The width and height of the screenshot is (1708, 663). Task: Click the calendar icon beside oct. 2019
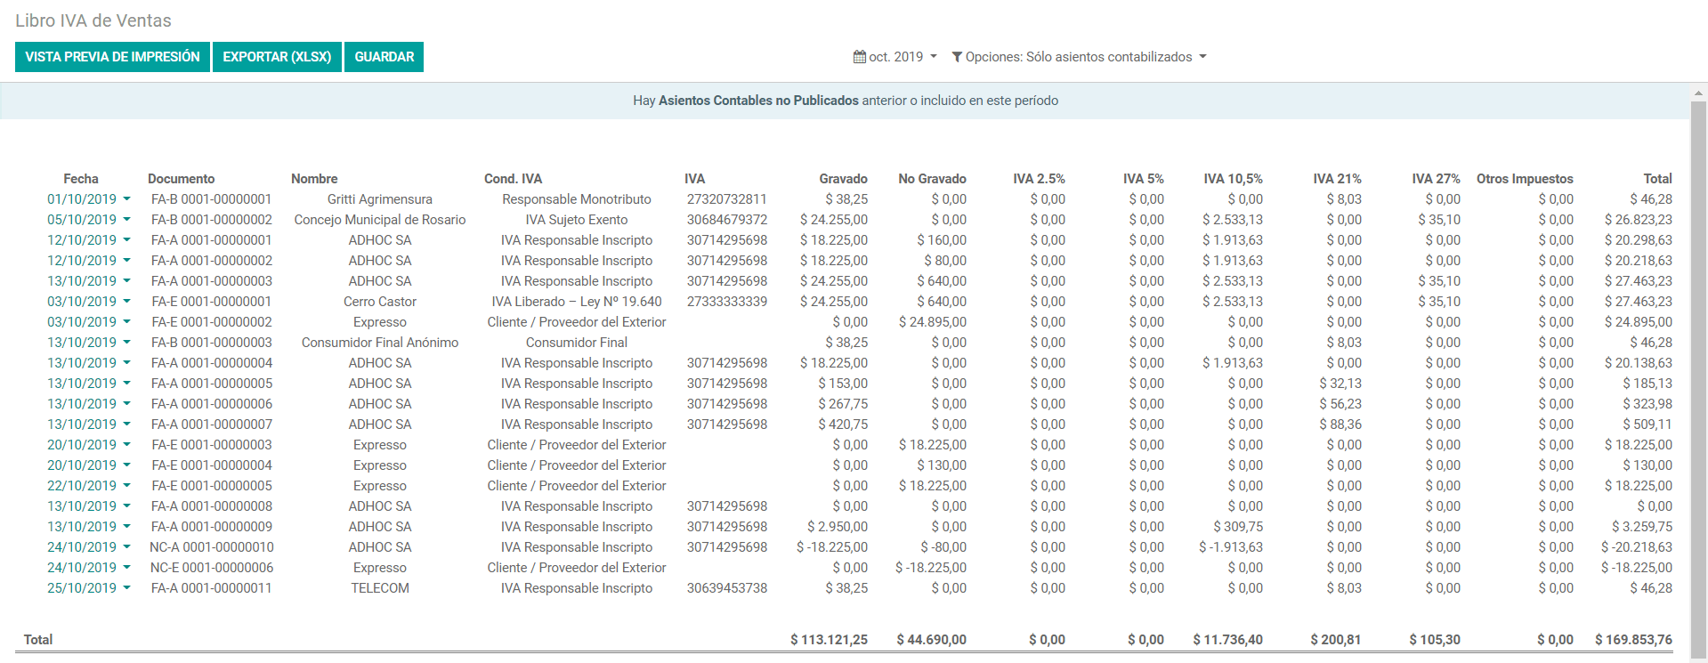(859, 57)
